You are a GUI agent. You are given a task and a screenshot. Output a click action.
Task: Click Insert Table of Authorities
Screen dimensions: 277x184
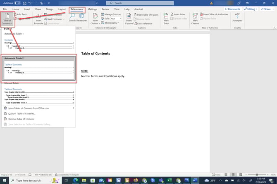[214, 14]
